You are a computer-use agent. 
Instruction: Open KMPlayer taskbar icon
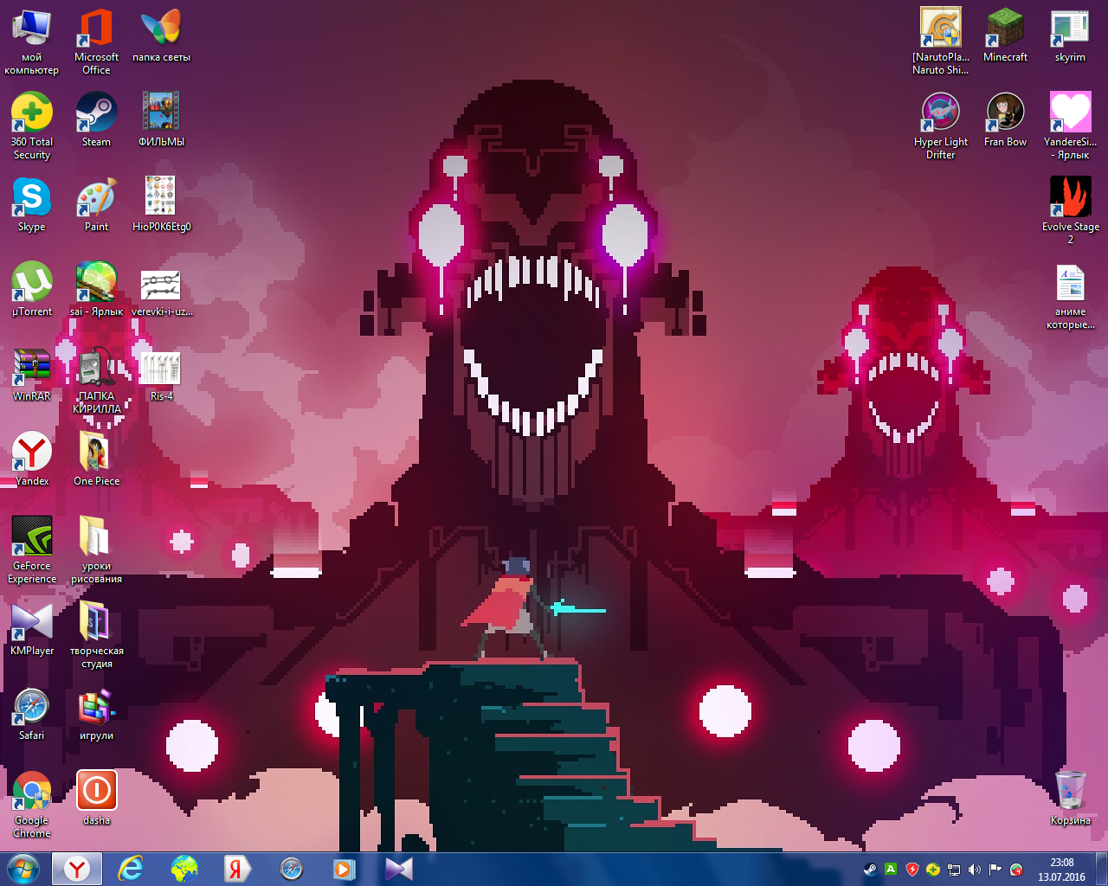coord(398,869)
